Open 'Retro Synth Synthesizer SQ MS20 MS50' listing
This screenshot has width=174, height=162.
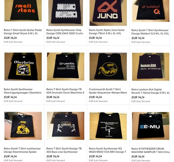coord(108,150)
